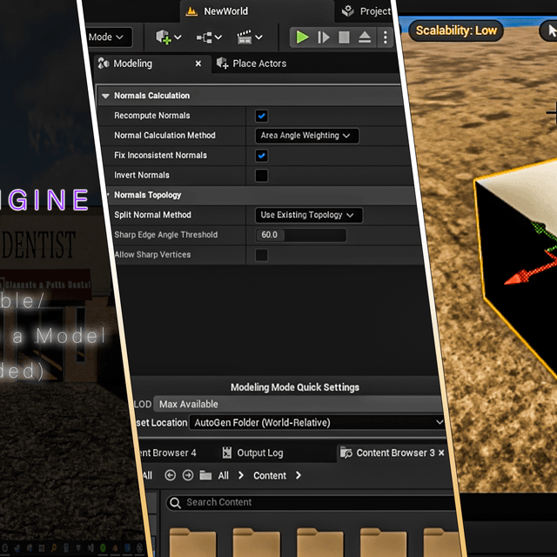Open the play options three-dot menu
Image resolution: width=557 pixels, height=557 pixels.
(x=385, y=37)
